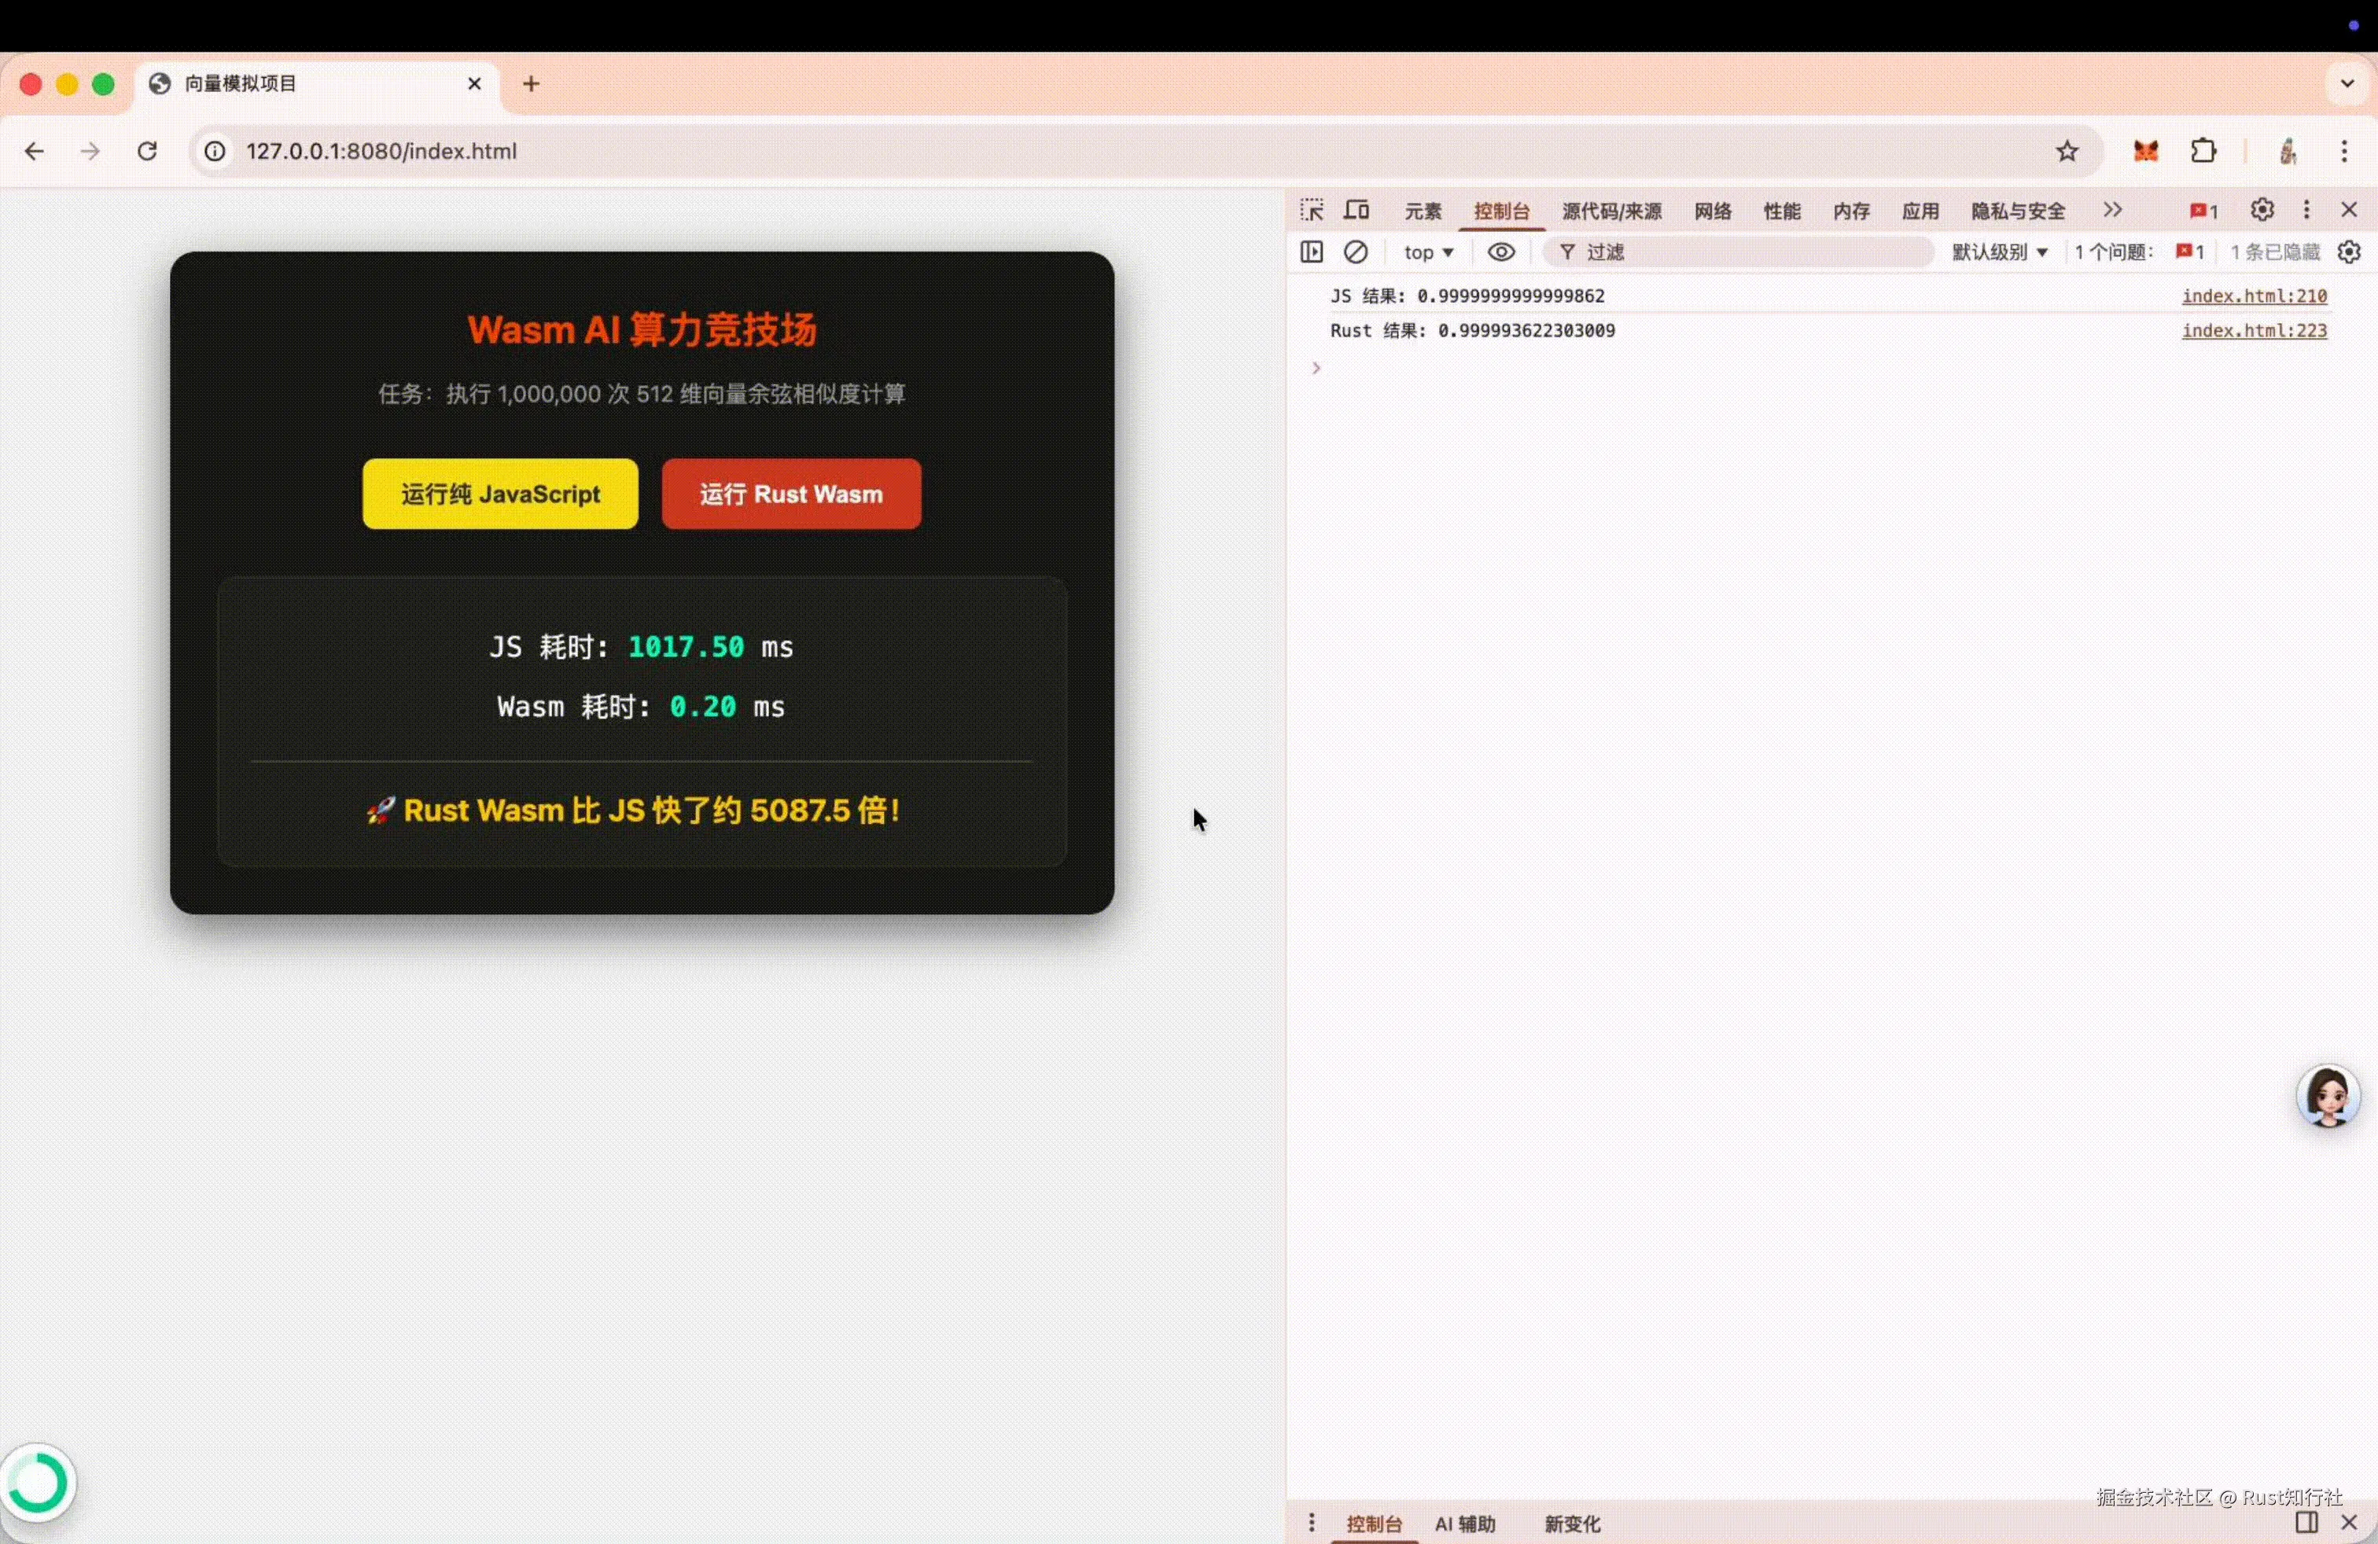Viewport: 2378px width, 1544px height.
Task: Open the browser extensions puzzle icon
Action: (x=2204, y=151)
